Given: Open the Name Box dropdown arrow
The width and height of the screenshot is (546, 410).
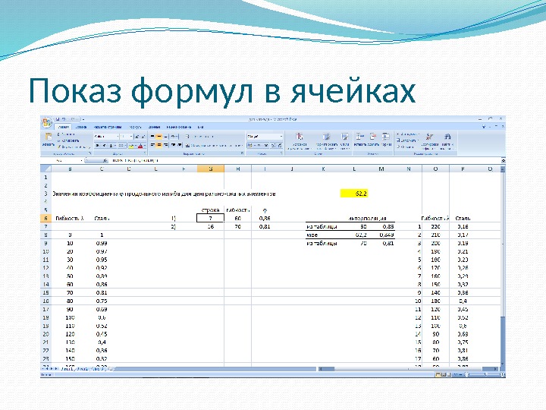Looking at the screenshot, I should 81,160.
